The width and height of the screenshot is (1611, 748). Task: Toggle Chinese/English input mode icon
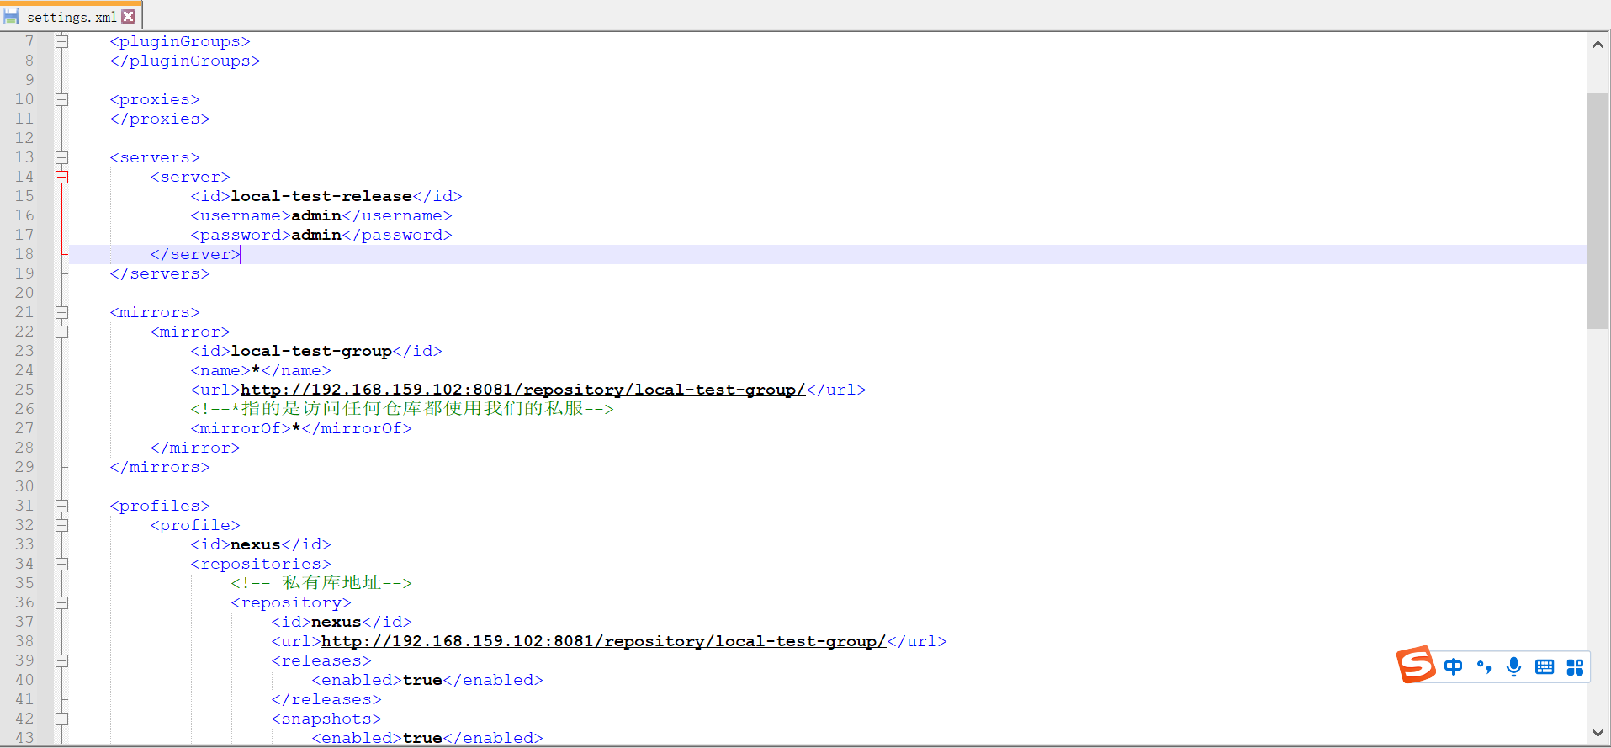(1453, 667)
